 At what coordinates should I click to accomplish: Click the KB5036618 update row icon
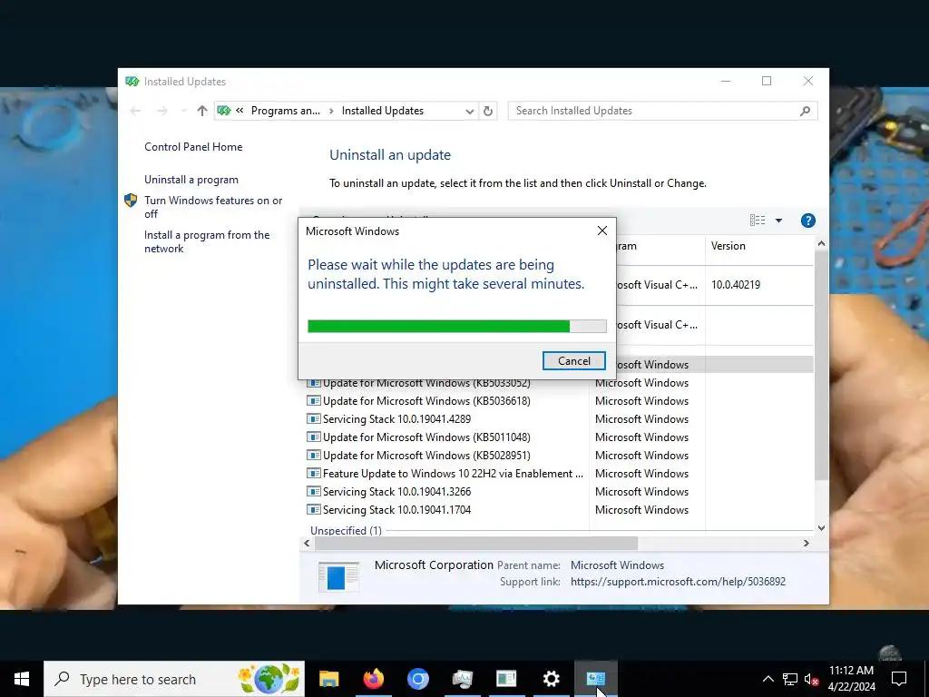[x=313, y=401]
